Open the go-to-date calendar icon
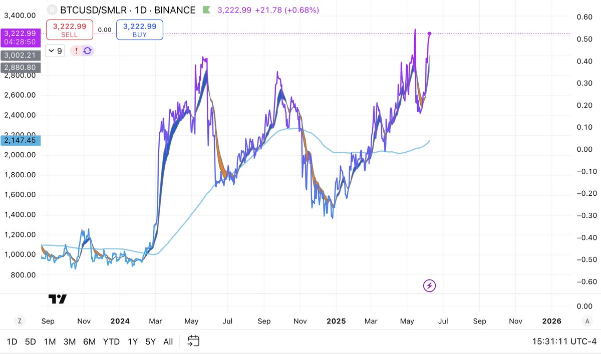 193,341
